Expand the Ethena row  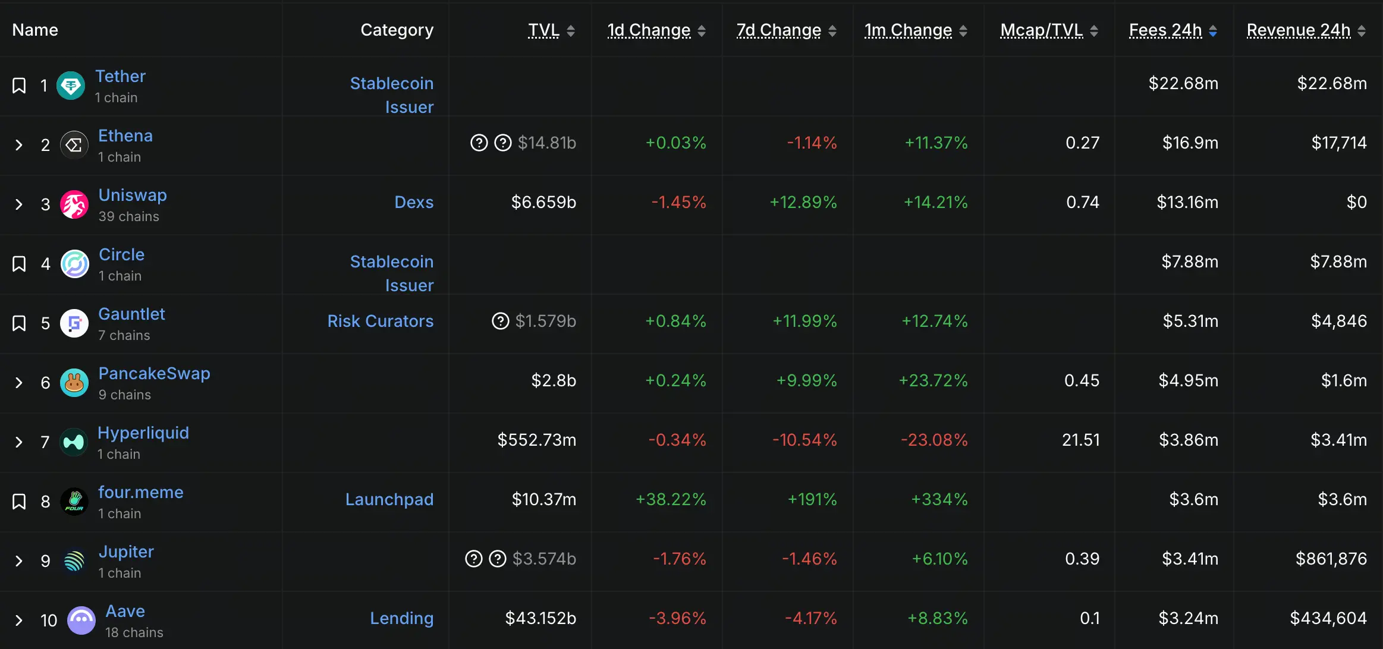[19, 145]
